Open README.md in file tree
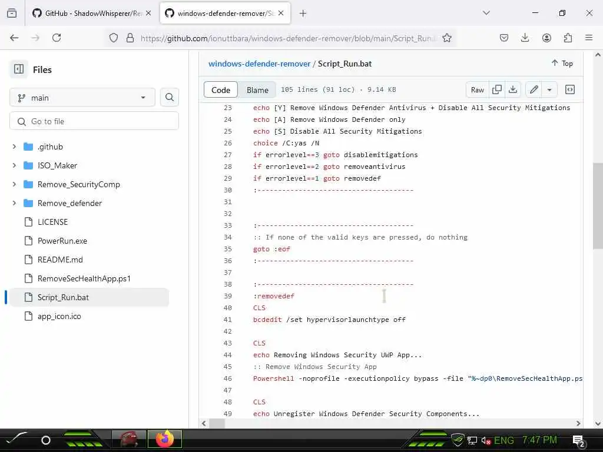Image resolution: width=603 pixels, height=452 pixels. point(60,260)
